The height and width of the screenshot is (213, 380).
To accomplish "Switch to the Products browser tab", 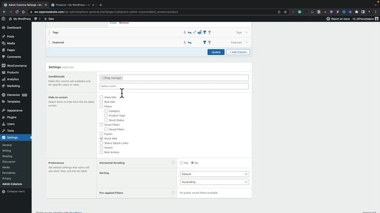I will click(x=72, y=5).
